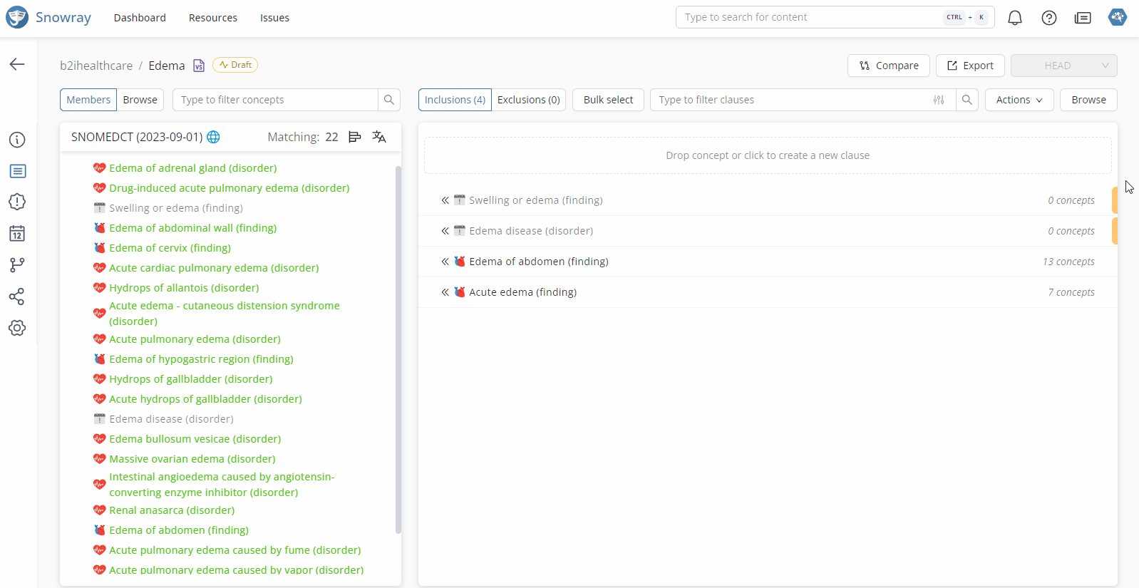Click the notifications bell icon
The image size is (1139, 588).
tap(1014, 18)
